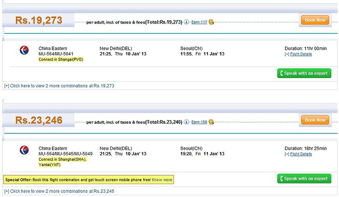This screenshot has width=339, height=197.
Task: Click Book Now for Rs.23,246 fare
Action: point(315,120)
